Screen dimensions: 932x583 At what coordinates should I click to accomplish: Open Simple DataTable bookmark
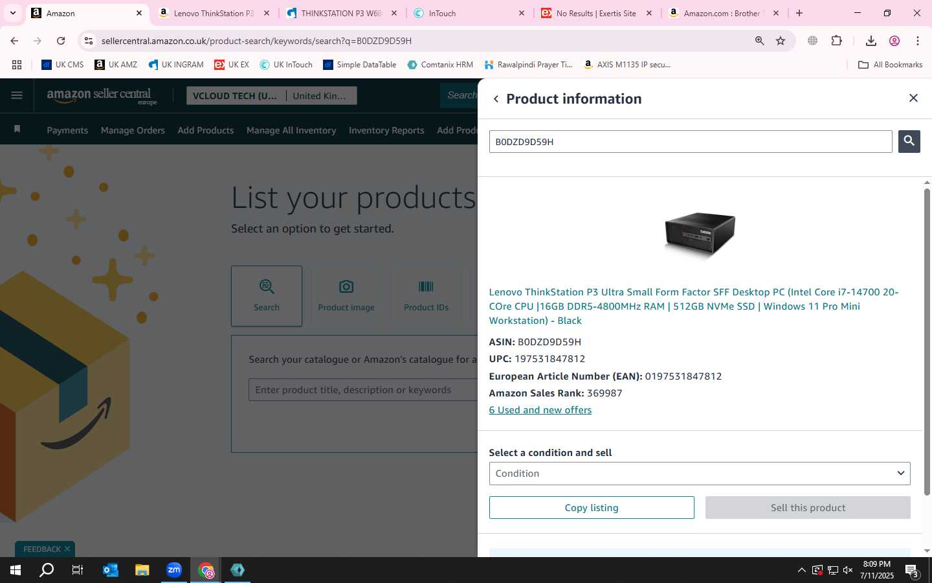[360, 65]
